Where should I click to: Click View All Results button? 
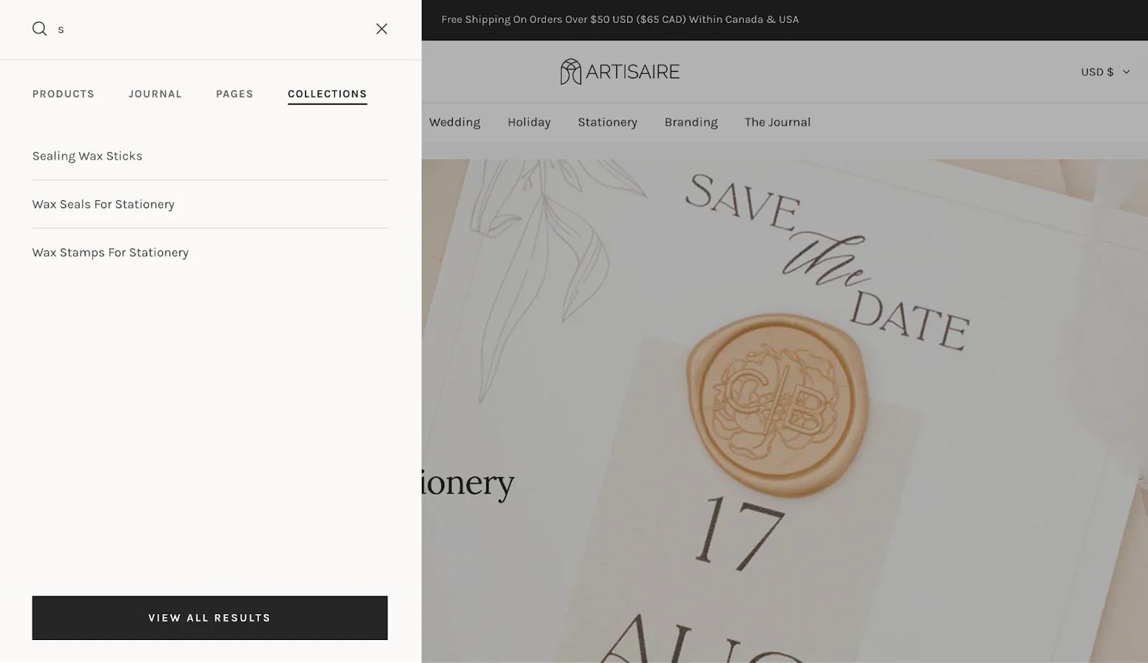pos(210,618)
